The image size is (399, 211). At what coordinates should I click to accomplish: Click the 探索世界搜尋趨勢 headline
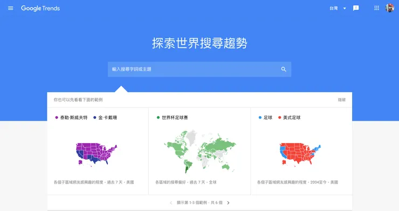[200, 43]
